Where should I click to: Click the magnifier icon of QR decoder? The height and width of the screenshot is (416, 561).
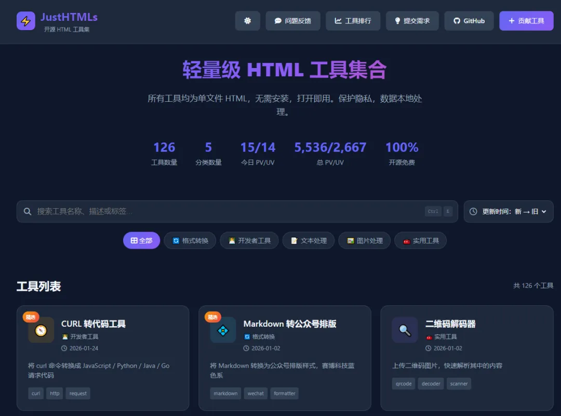click(405, 330)
